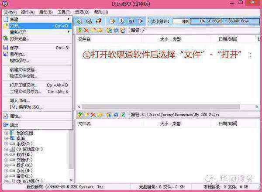Click blue gear icon in local pane toolbar
262x192 pixels.
[x=116, y=114]
